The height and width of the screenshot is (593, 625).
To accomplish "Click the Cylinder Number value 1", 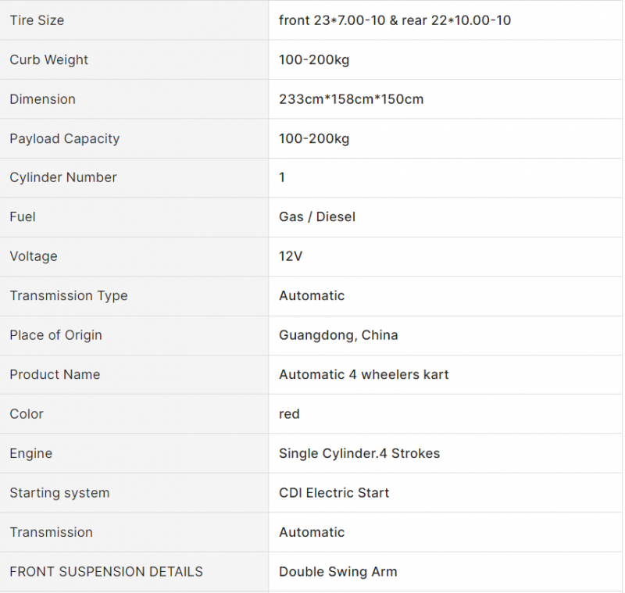I will coord(282,177).
